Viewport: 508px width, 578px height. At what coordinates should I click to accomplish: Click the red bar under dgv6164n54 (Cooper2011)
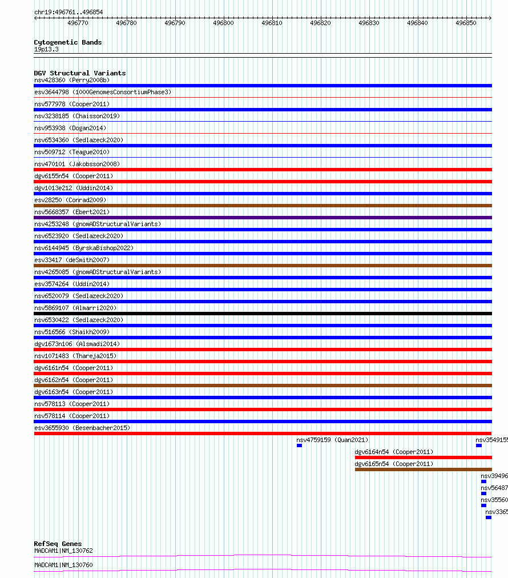coord(424,457)
